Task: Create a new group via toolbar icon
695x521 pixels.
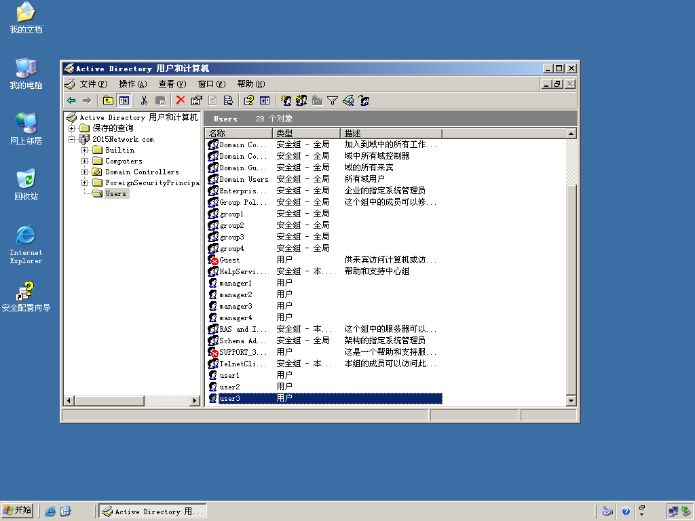Action: [x=301, y=100]
